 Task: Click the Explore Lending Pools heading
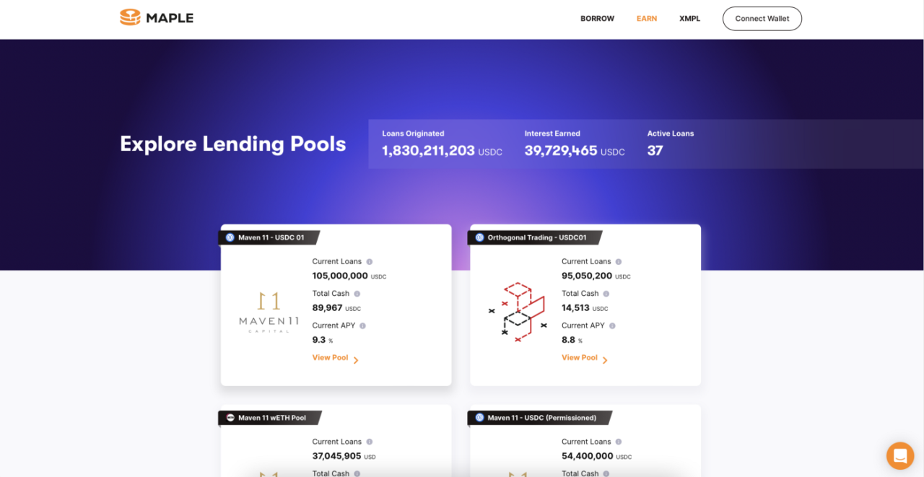pos(232,144)
